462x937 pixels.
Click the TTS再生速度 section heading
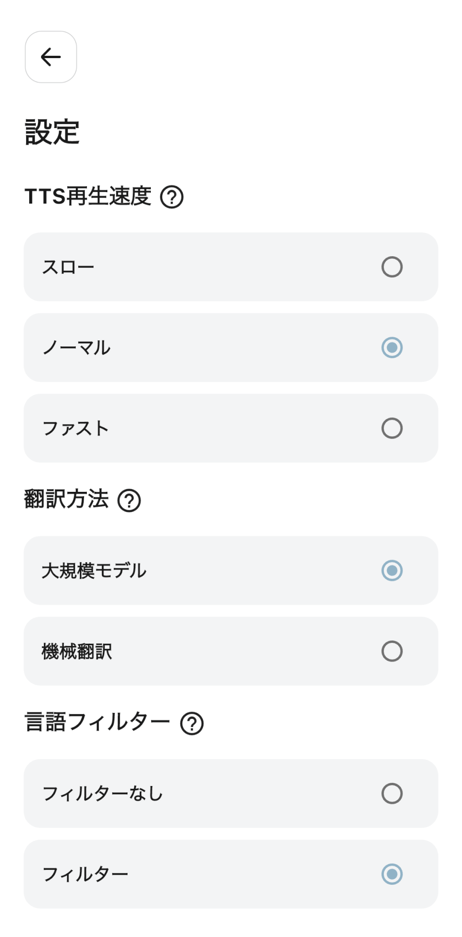coord(88,197)
